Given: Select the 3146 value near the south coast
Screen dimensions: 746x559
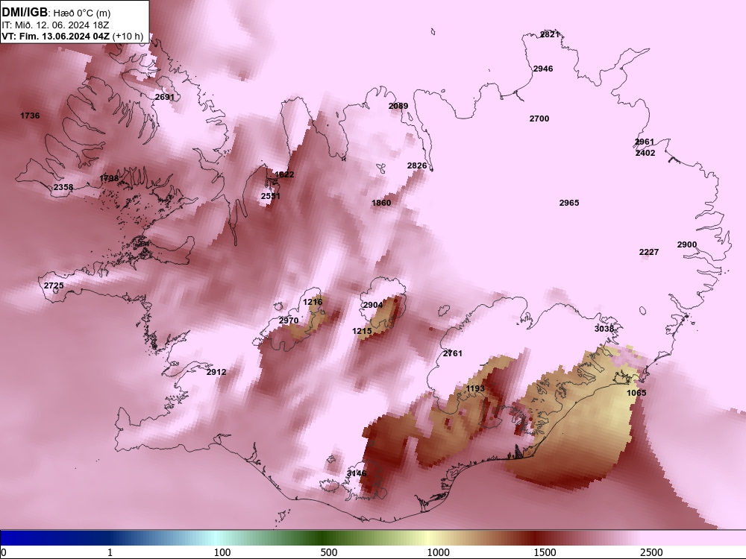Looking at the screenshot, I should point(357,473).
